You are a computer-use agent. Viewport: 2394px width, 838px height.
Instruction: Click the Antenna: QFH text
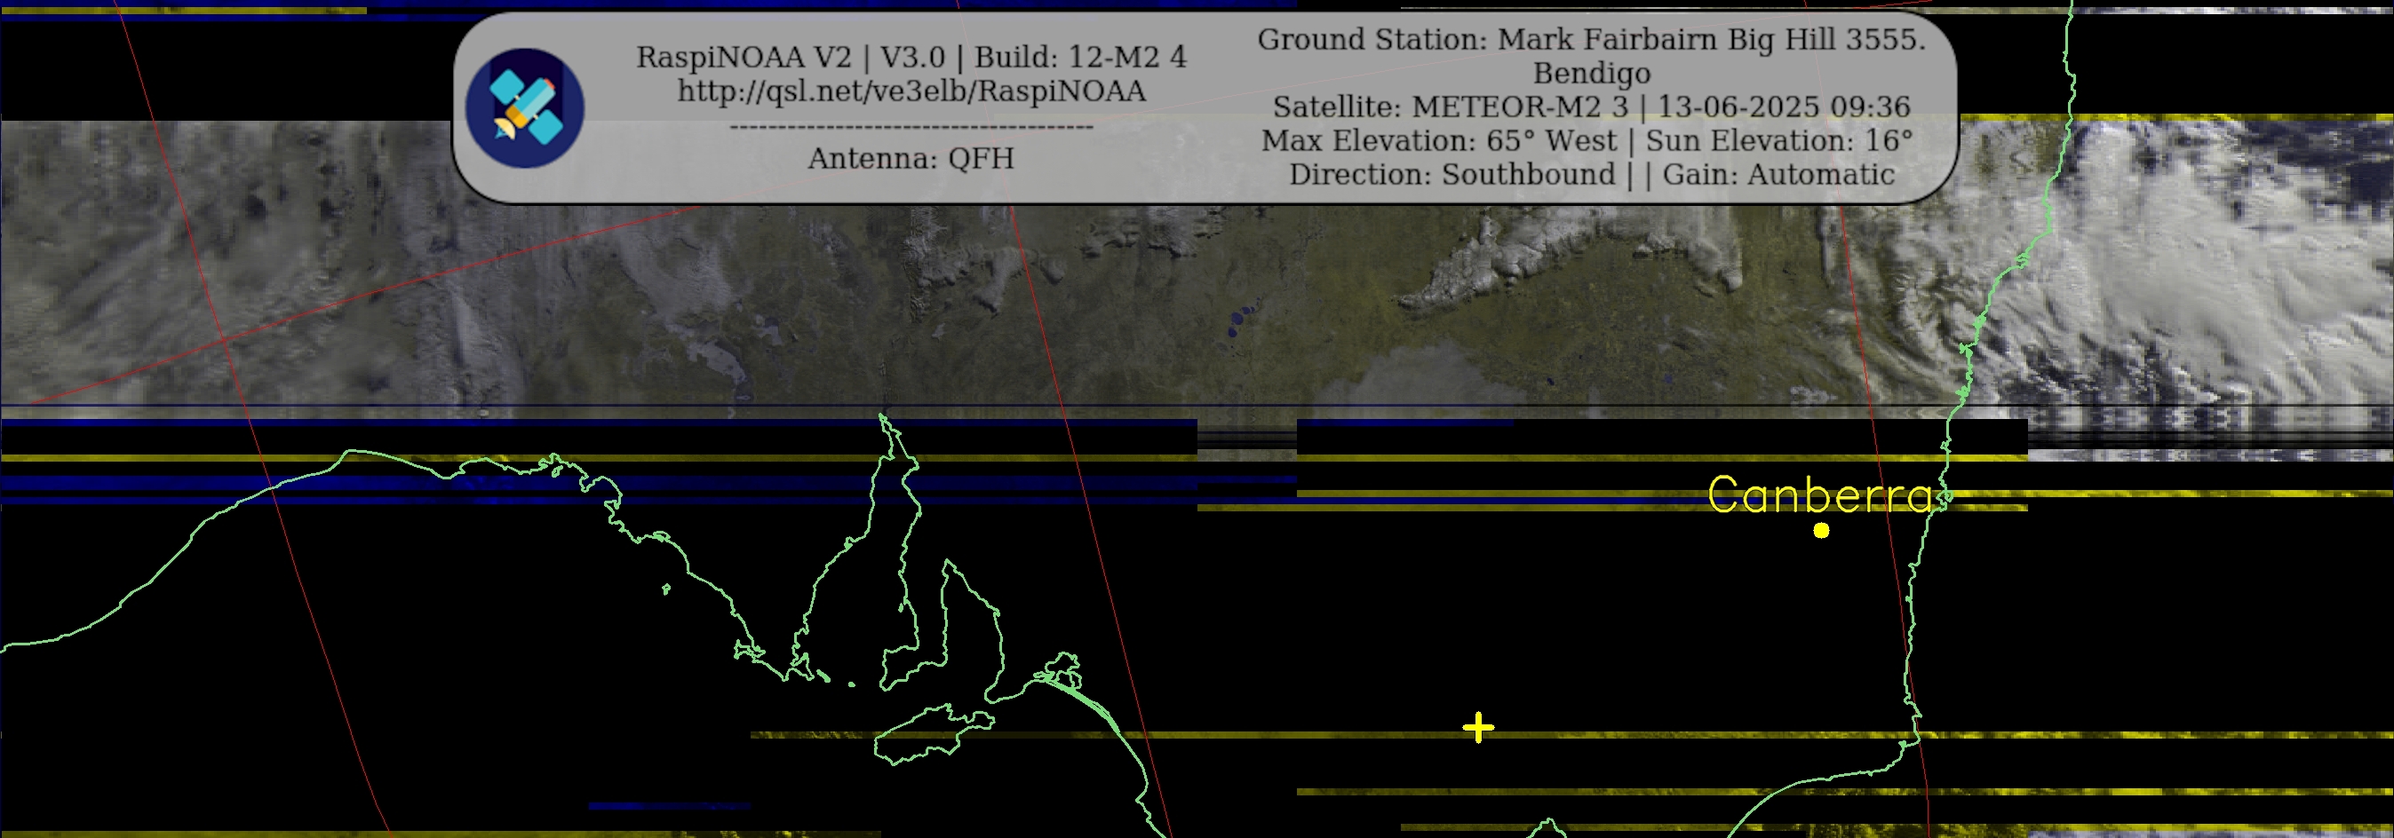(x=911, y=158)
